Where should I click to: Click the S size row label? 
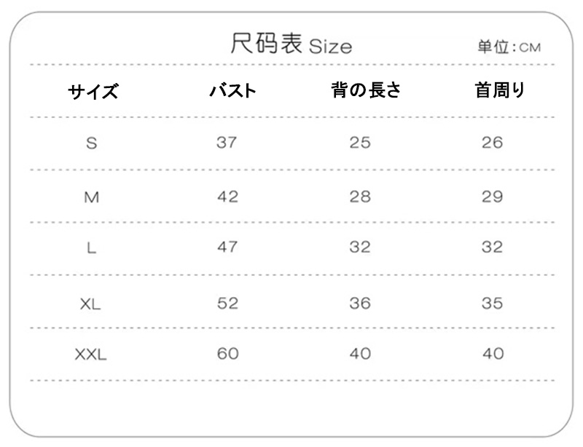[92, 143]
